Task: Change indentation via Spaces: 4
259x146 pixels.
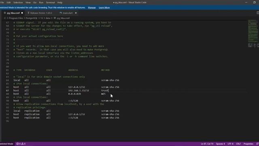Action: [220, 144]
